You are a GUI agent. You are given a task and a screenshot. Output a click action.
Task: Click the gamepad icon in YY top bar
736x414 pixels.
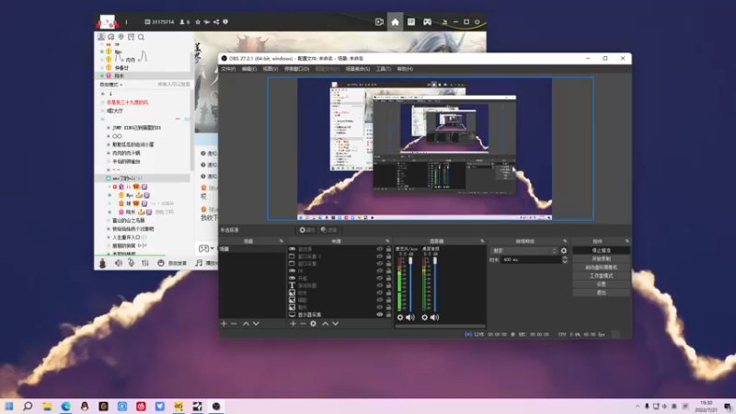click(x=427, y=21)
